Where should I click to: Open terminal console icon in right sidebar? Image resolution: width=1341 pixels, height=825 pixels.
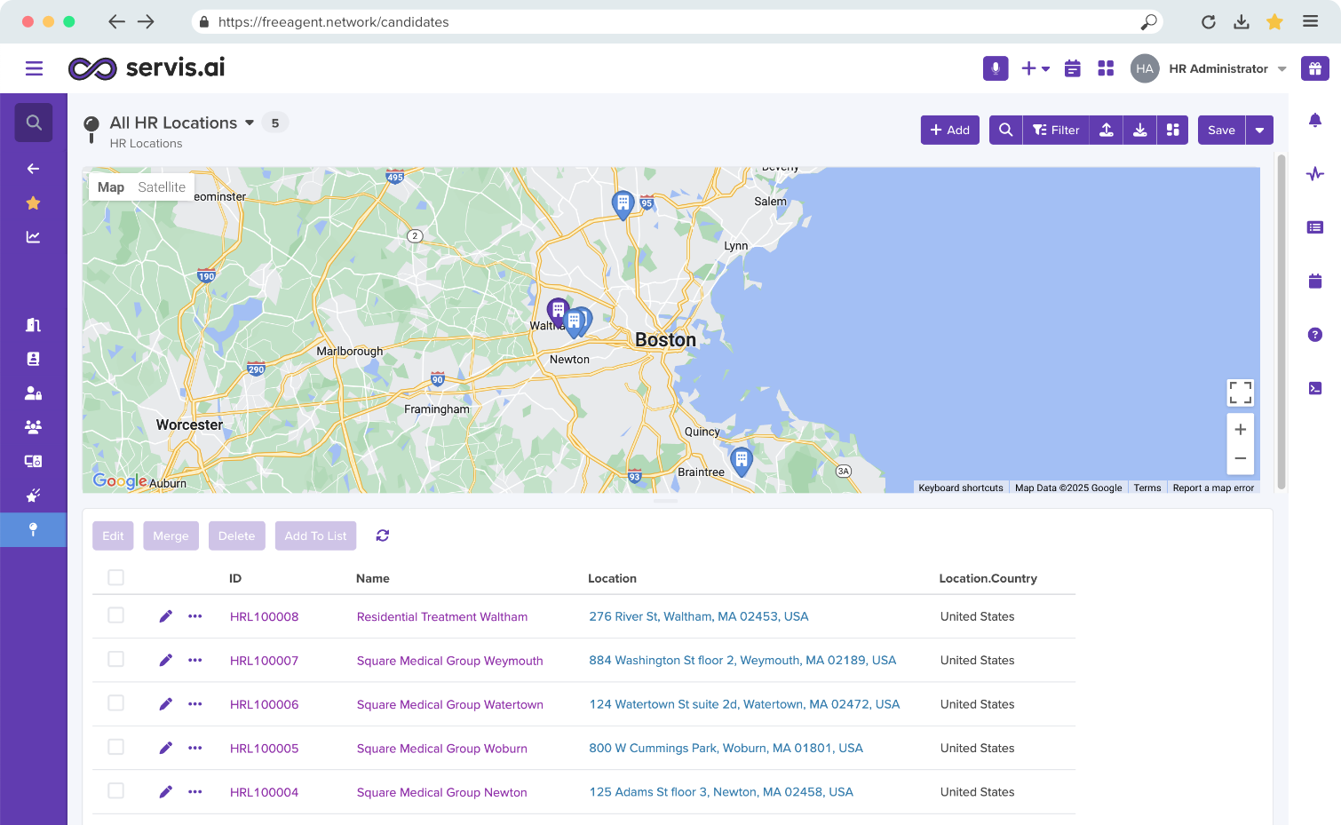point(1315,388)
